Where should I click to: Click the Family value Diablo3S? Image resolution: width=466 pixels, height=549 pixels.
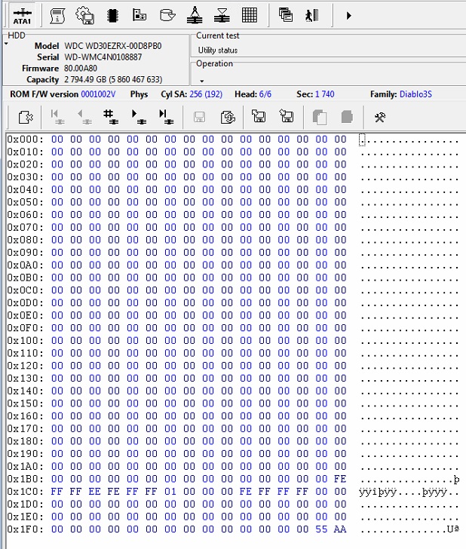415,94
